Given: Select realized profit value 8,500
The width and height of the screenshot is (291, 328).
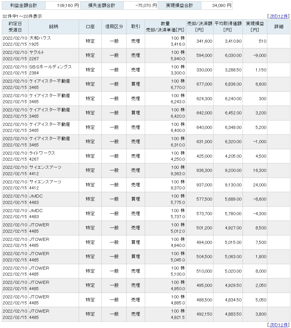Looking at the screenshot, I should pos(261,228).
